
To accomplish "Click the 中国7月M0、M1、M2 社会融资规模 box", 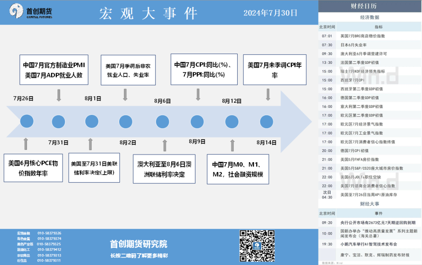I will 238,169.
